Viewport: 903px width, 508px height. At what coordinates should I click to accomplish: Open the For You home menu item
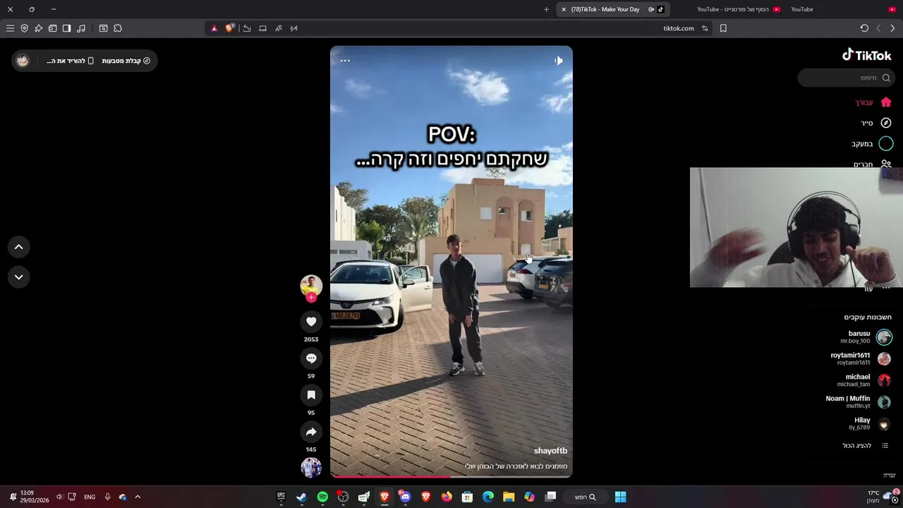(x=873, y=102)
